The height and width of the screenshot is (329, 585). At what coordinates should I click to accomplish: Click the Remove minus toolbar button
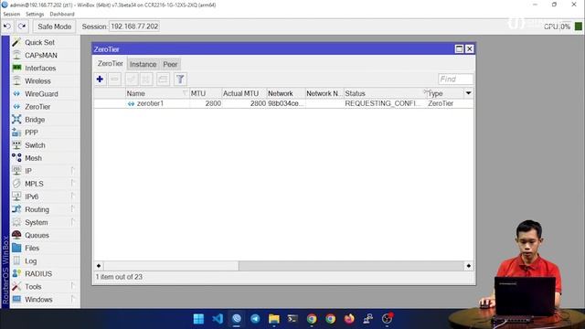pyautogui.click(x=114, y=80)
